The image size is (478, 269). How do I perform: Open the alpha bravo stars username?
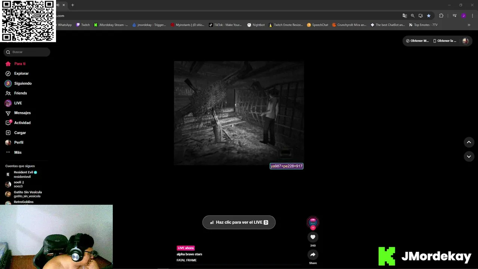coord(189,254)
